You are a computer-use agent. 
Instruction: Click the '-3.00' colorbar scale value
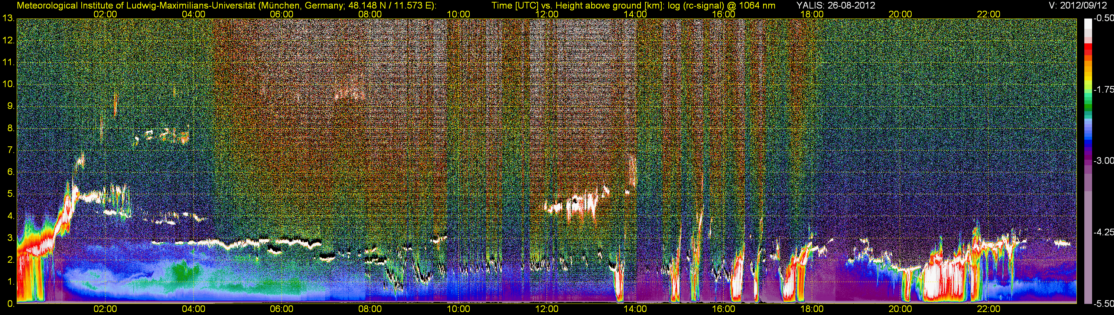(1104, 160)
